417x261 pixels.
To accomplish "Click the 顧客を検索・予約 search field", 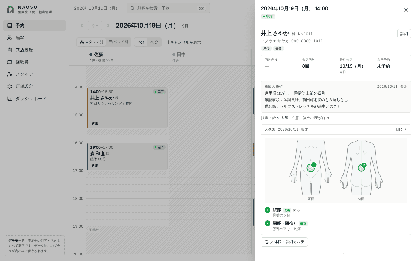I will [x=168, y=8].
